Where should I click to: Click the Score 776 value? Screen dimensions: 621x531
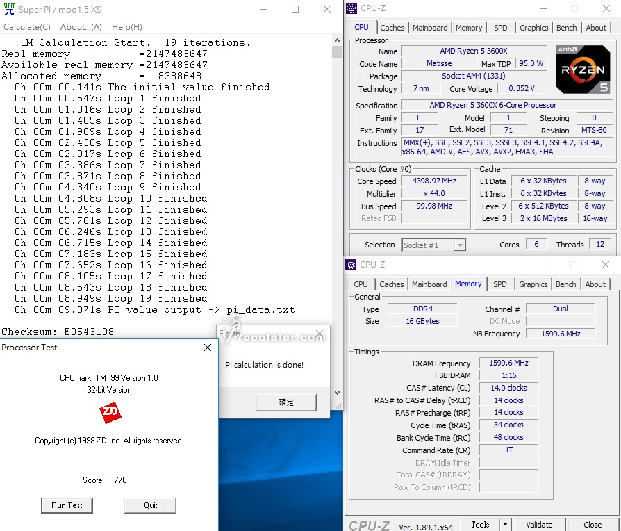pos(120,480)
